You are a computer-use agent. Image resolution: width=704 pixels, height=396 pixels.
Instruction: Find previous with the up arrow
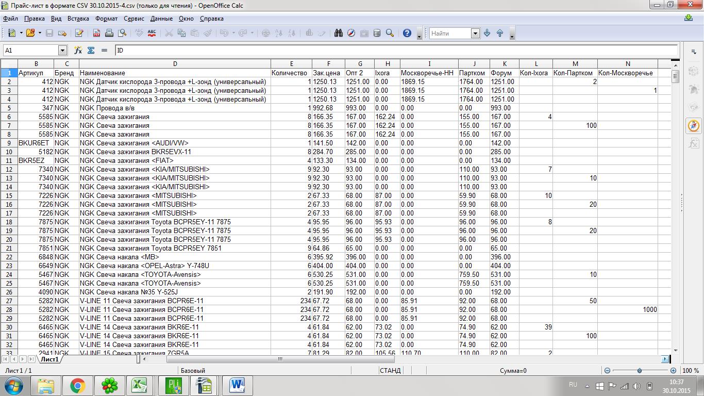pyautogui.click(x=500, y=33)
